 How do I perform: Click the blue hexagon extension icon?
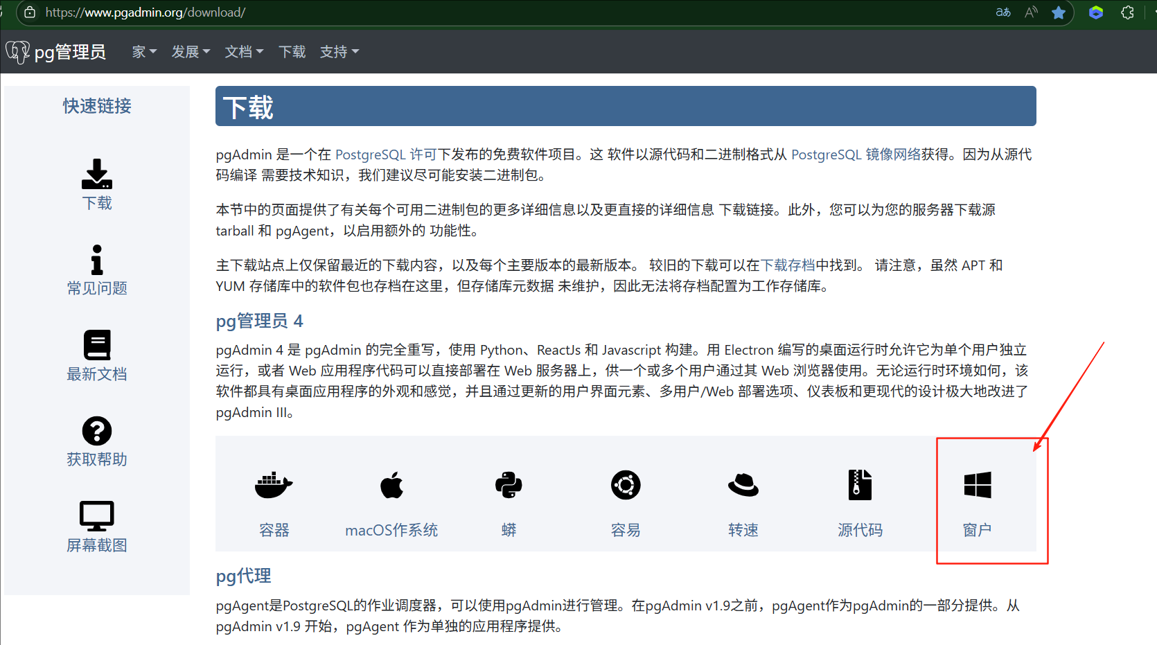click(x=1096, y=12)
